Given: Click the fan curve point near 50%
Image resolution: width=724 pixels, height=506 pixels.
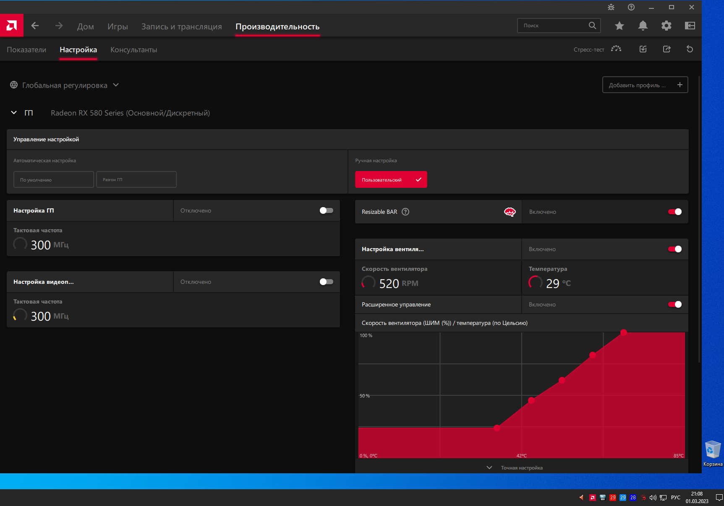Looking at the screenshot, I should tap(531, 400).
